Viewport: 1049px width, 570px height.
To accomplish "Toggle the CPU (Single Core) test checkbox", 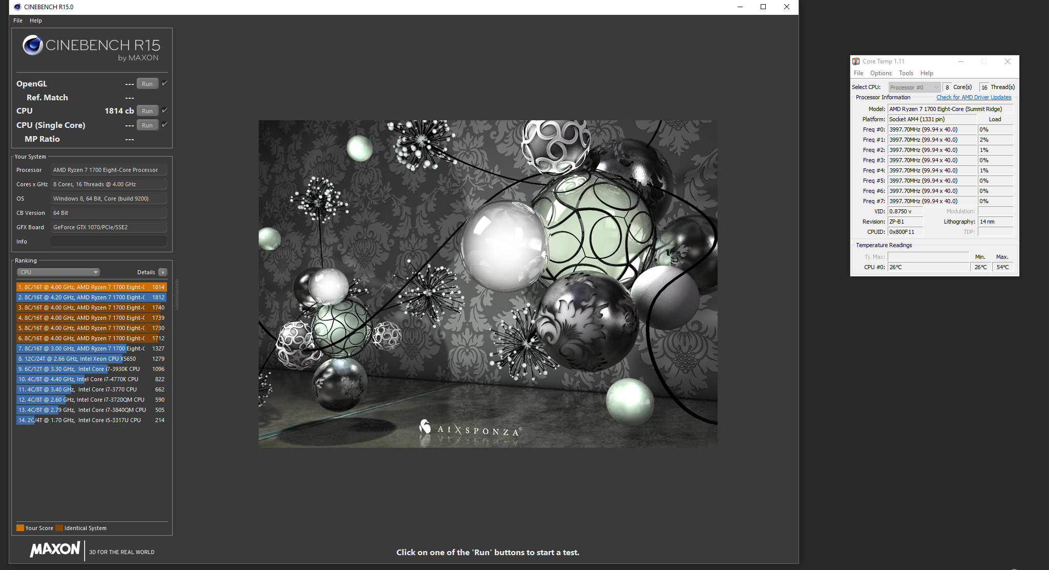I will [x=164, y=124].
